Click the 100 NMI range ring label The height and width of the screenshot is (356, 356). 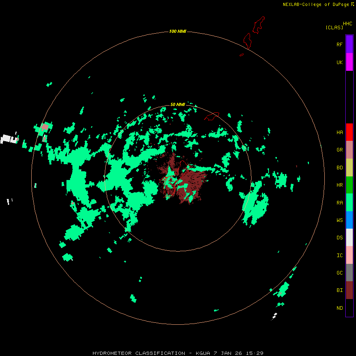(178, 31)
